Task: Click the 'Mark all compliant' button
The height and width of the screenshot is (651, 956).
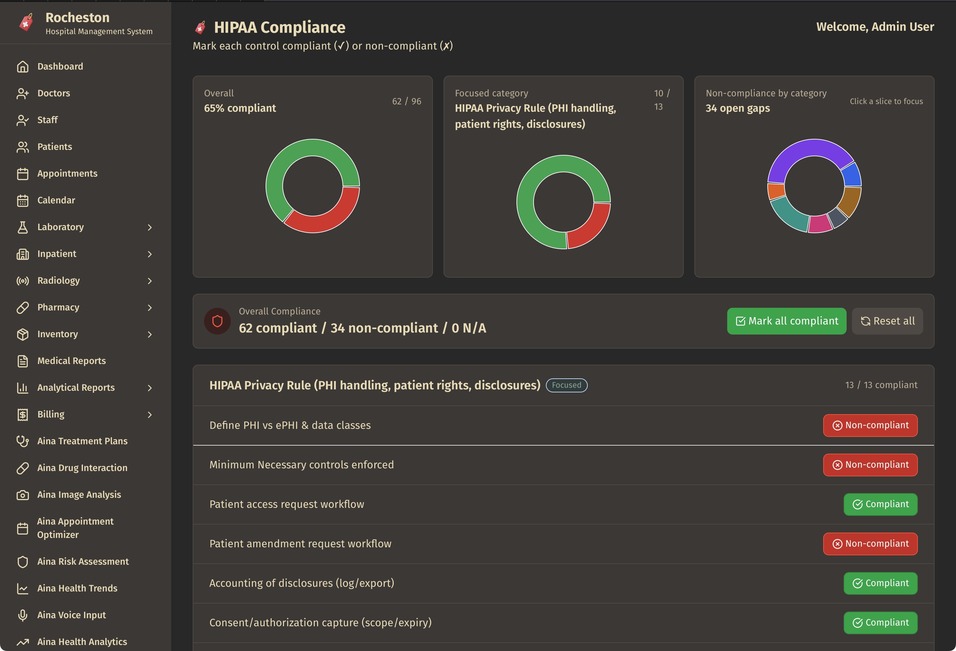Action: coord(786,320)
